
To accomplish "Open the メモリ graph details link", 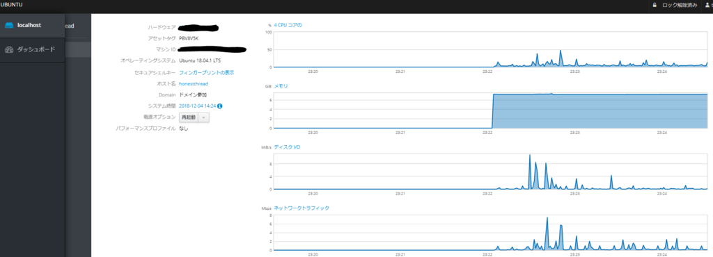I will coord(281,86).
